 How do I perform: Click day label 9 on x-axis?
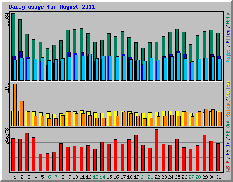[x=70, y=177]
